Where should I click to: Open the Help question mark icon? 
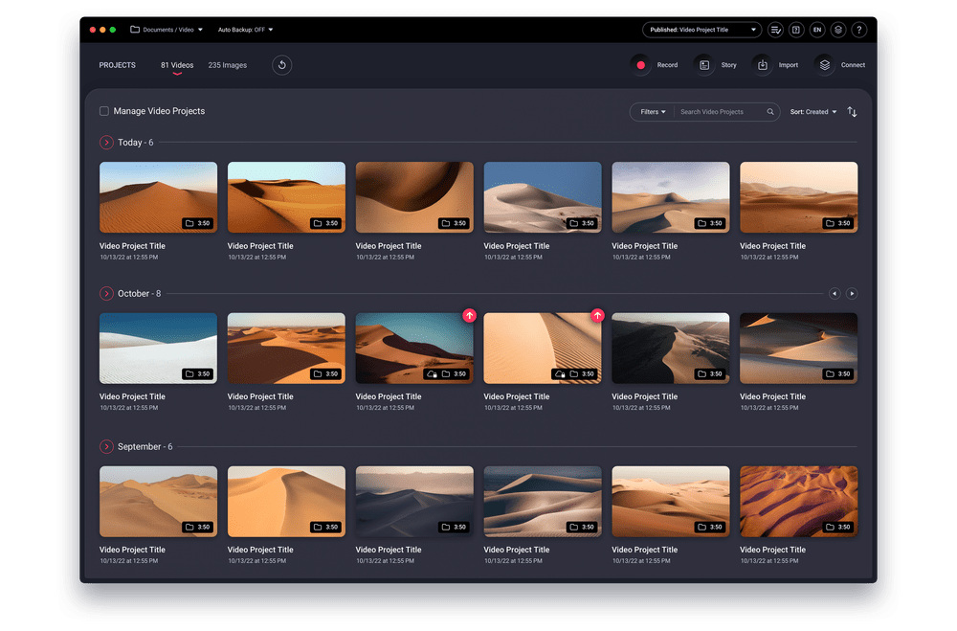859,30
